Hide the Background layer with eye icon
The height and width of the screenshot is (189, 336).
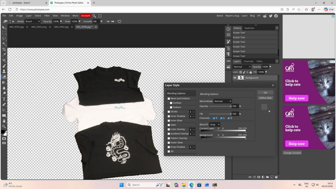235,78
